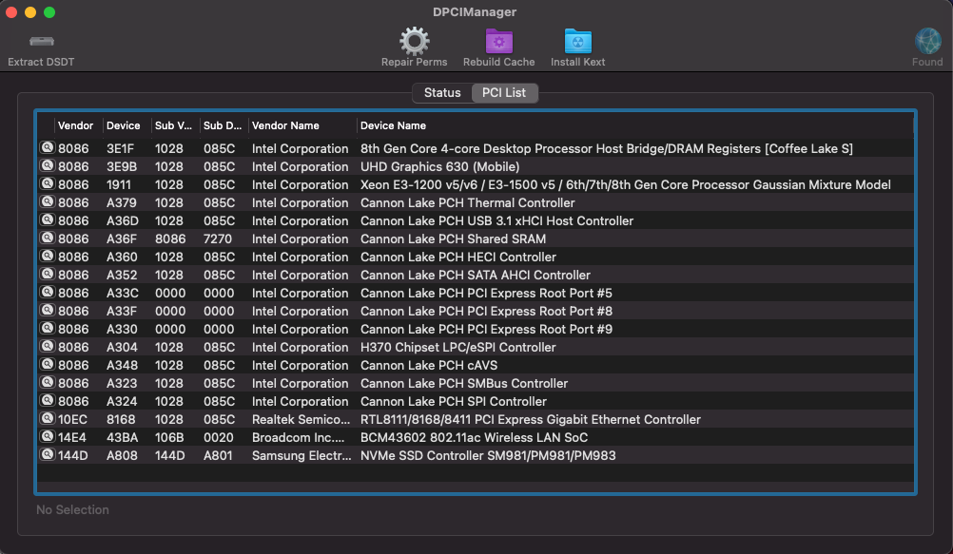Click lookup icon for PCH SMBus Controller row
Screen dimensions: 953x554
point(48,382)
